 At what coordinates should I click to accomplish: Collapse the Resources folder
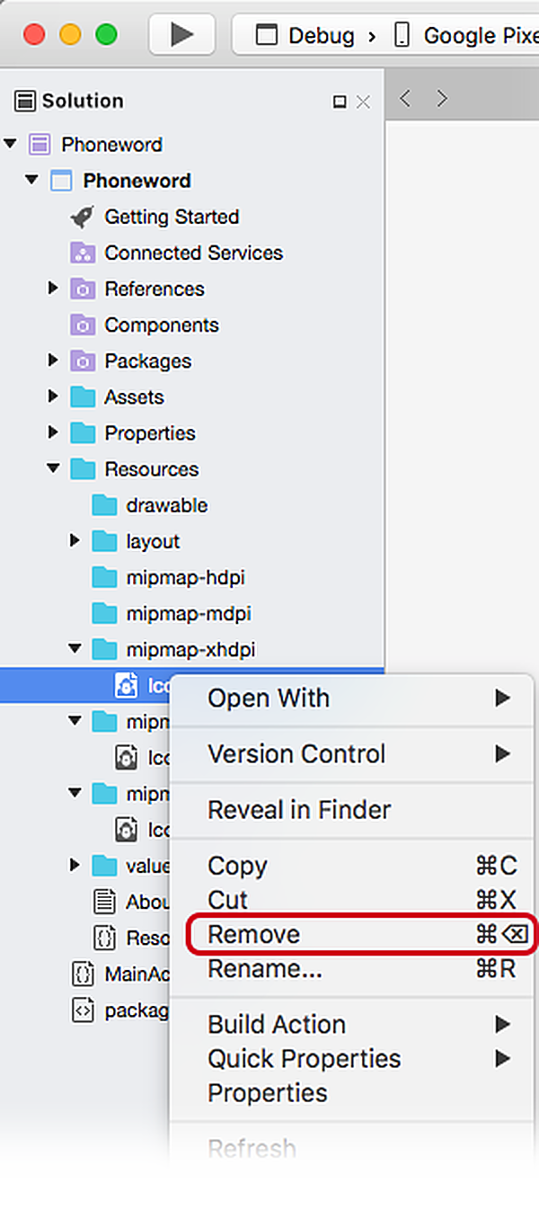[x=53, y=468]
